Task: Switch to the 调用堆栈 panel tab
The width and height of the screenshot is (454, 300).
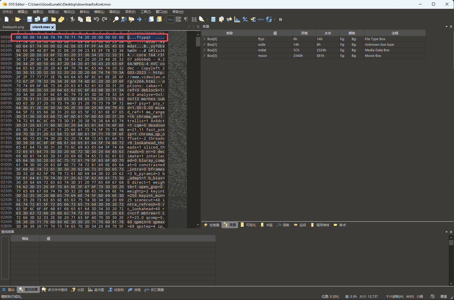Action: click(x=320, y=225)
